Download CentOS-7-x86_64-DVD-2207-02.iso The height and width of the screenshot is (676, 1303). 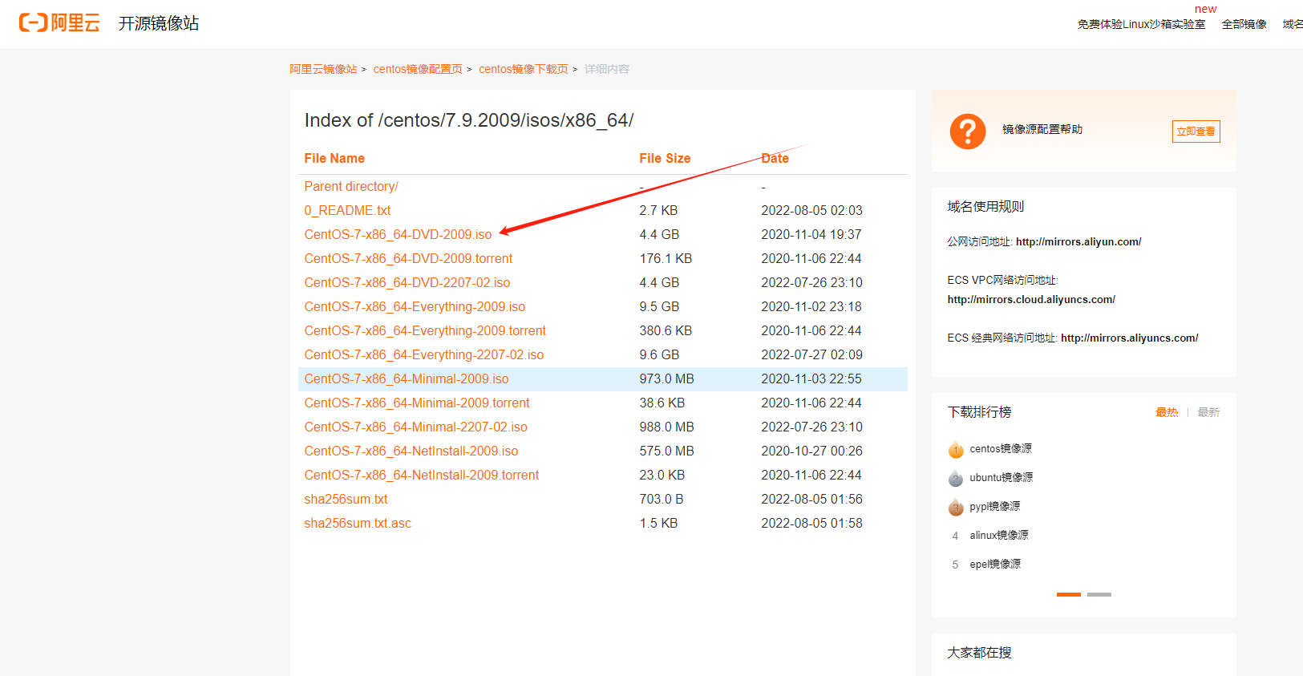[x=407, y=282]
